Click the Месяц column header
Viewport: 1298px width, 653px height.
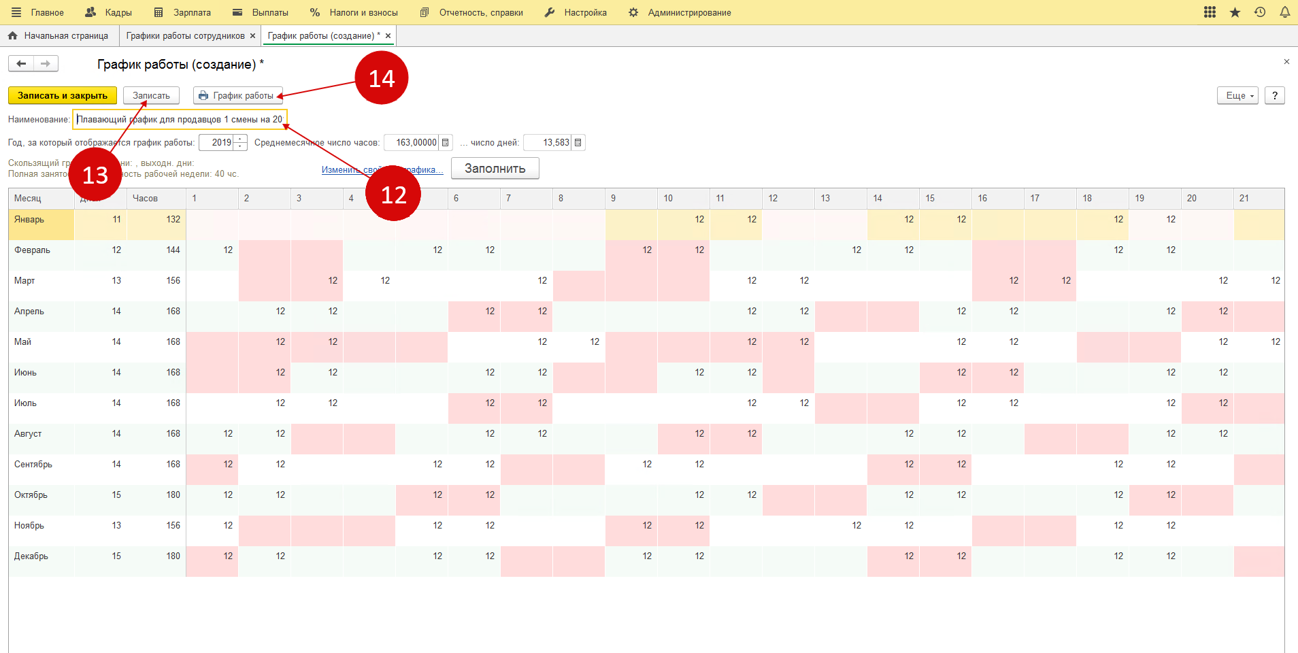pos(41,198)
